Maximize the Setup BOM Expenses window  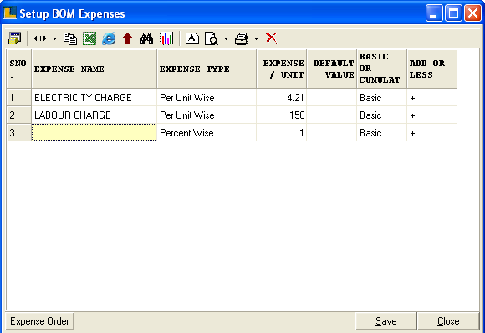453,13
